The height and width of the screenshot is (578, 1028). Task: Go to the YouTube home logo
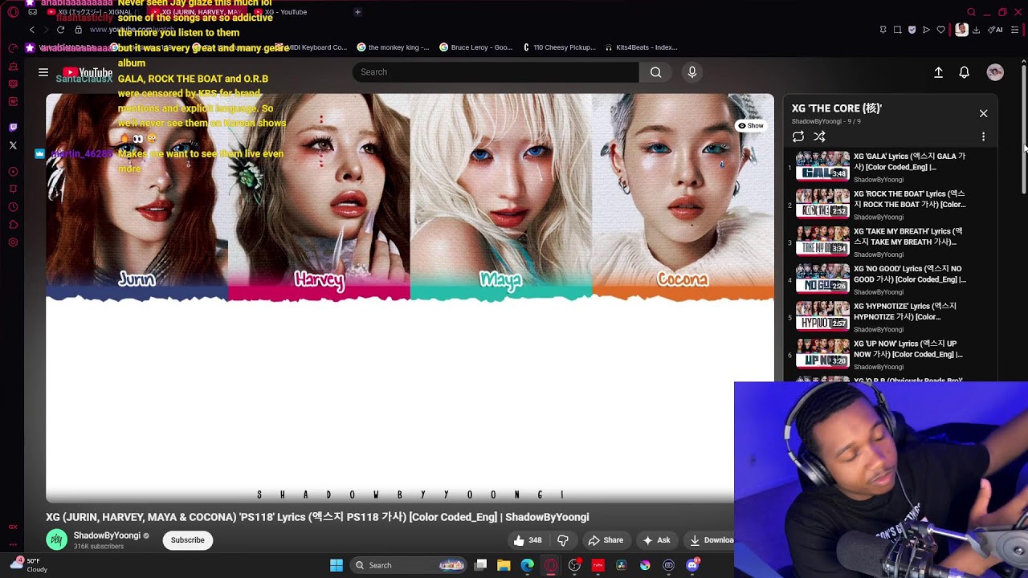pyautogui.click(x=88, y=72)
